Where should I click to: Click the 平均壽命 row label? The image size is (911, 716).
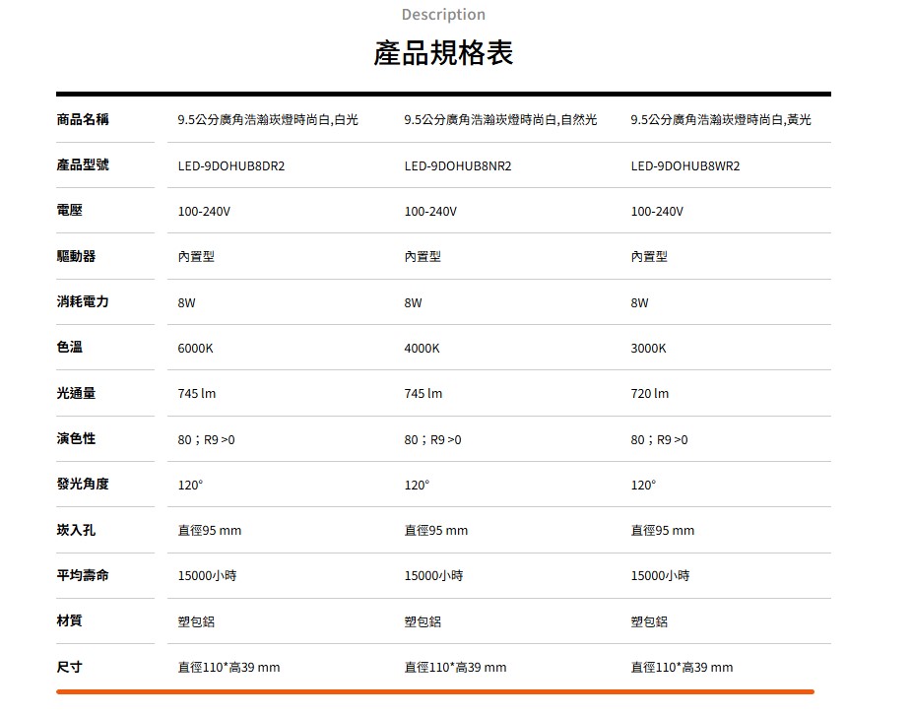coord(83,575)
